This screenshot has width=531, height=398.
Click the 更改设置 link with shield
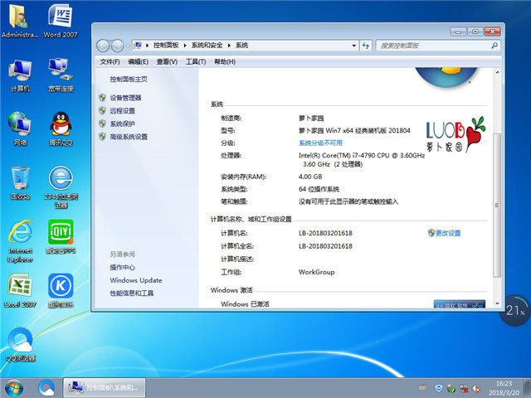pos(445,233)
